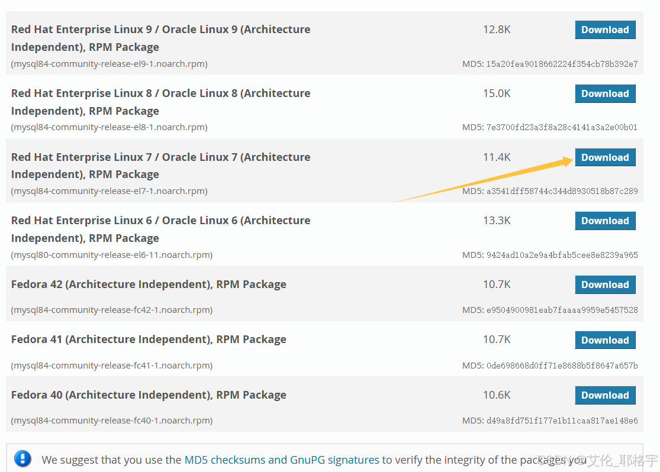Select the filename mysql80-community-release-el6-11.noarch.rpm
This screenshot has width=660, height=472.
[x=111, y=255]
